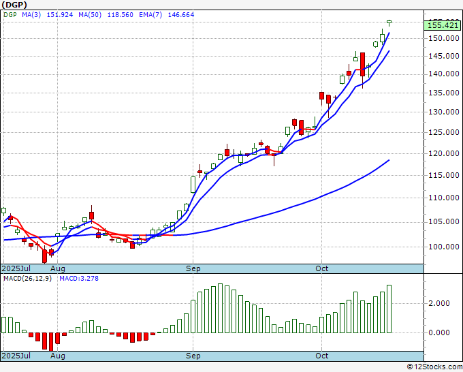Image resolution: width=463 pixels, height=372 pixels.
Task: Click the Oct label on MACD axis
Action: click(322, 356)
